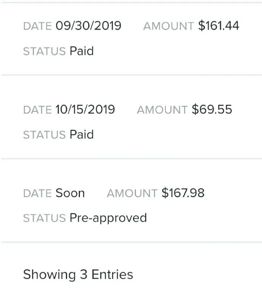
Task: Click the AMOUNT label beside $167.98
Action: (132, 193)
